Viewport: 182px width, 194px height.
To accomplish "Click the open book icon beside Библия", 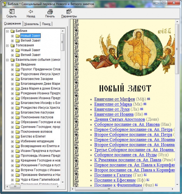I will 12,31.
